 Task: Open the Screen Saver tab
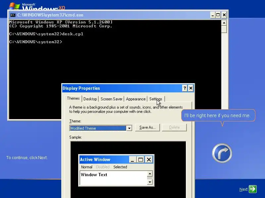pos(111,99)
